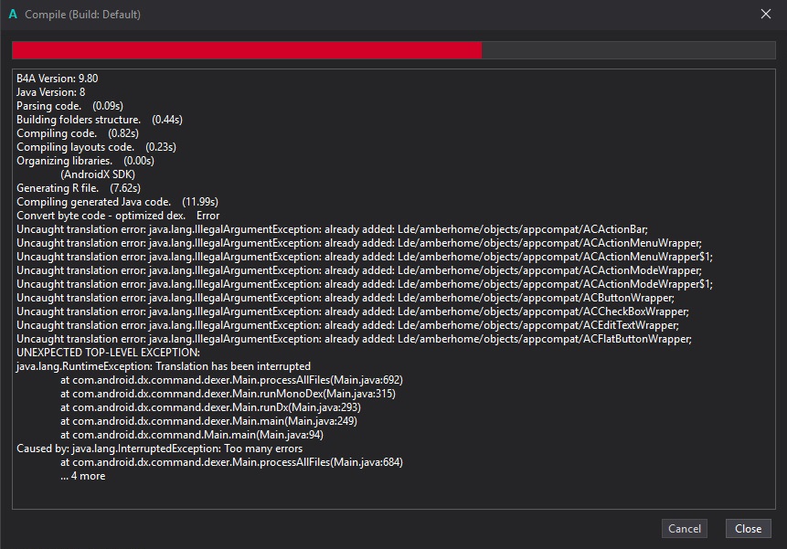Image resolution: width=787 pixels, height=549 pixels.
Task: Click the red compile progress bar
Action: point(247,50)
